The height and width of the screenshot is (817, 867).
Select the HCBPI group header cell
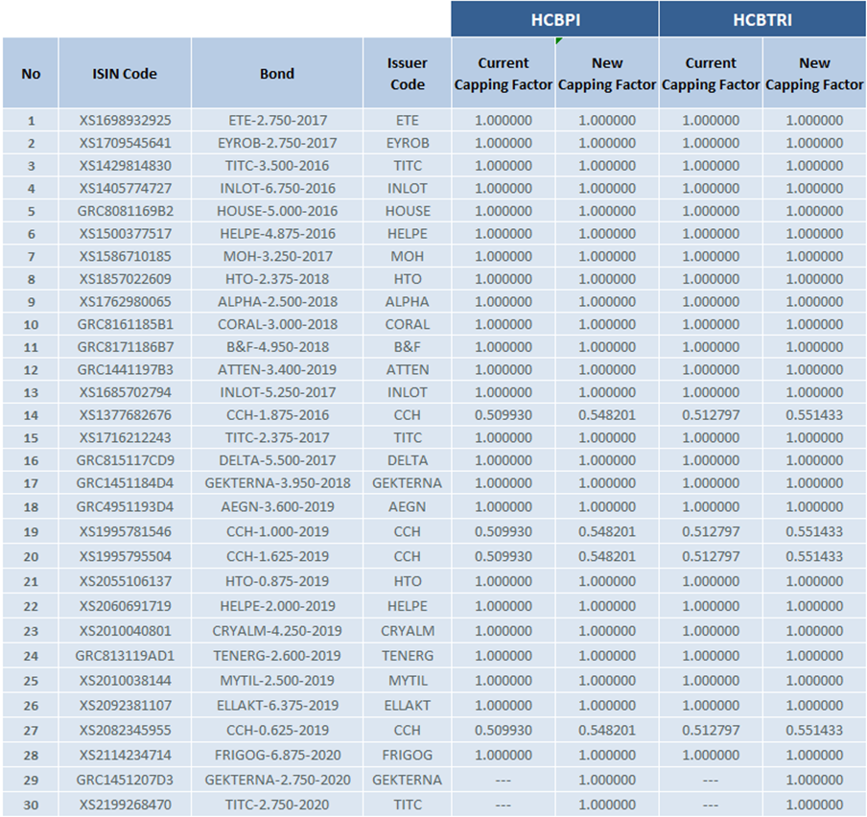554,19
